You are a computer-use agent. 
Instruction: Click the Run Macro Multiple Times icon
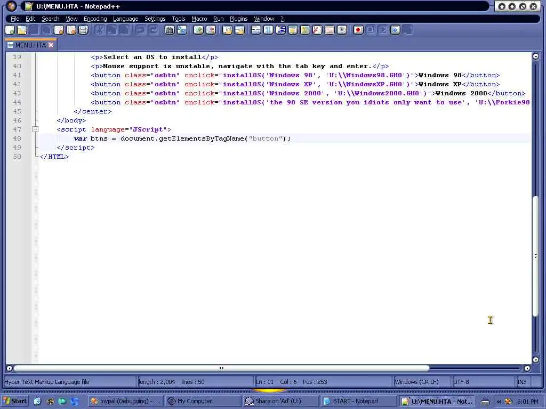[x=395, y=30]
